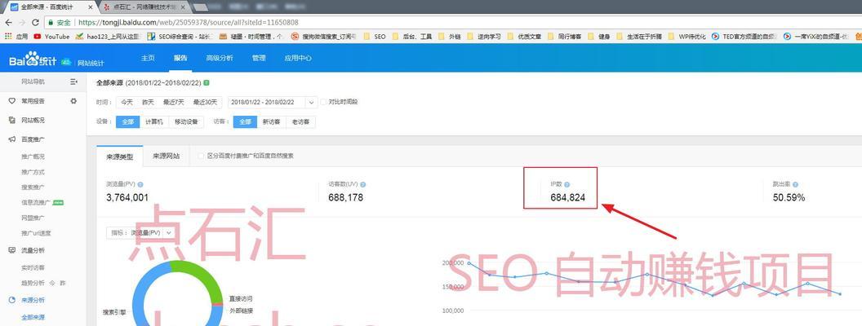
Task: Show help info for 浏览量(PV)
Action: coord(140,185)
